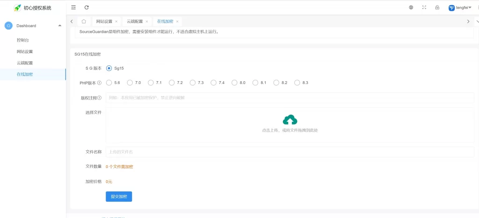Select PHP version 8.2

(x=276, y=83)
